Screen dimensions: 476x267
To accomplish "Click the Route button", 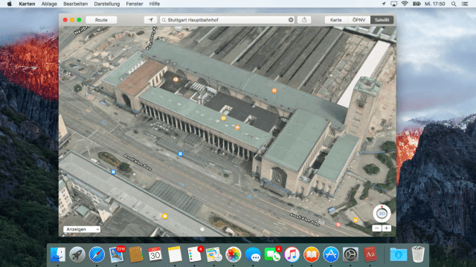I will [101, 20].
